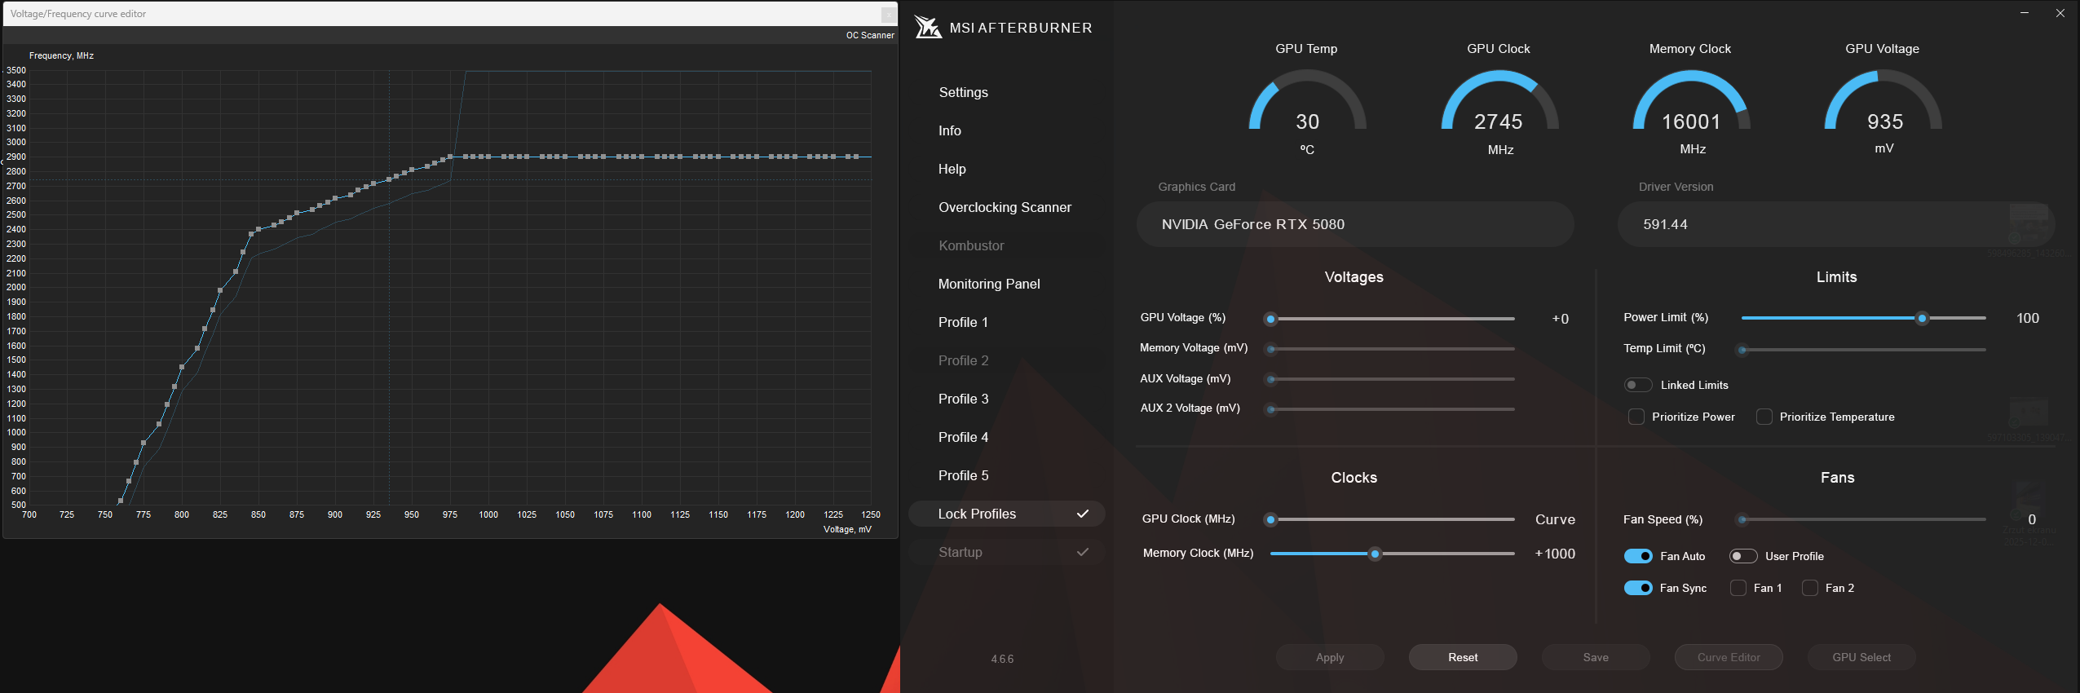Select the lowest curve point near 500 MHz
This screenshot has width=2080, height=693.
point(121,501)
